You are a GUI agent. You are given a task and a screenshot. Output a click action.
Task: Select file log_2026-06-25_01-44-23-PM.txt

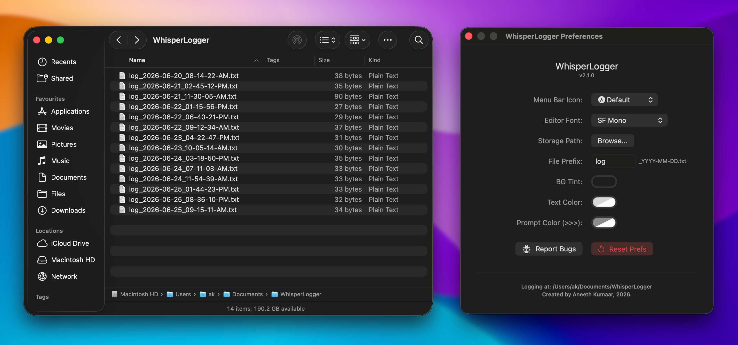point(269,189)
